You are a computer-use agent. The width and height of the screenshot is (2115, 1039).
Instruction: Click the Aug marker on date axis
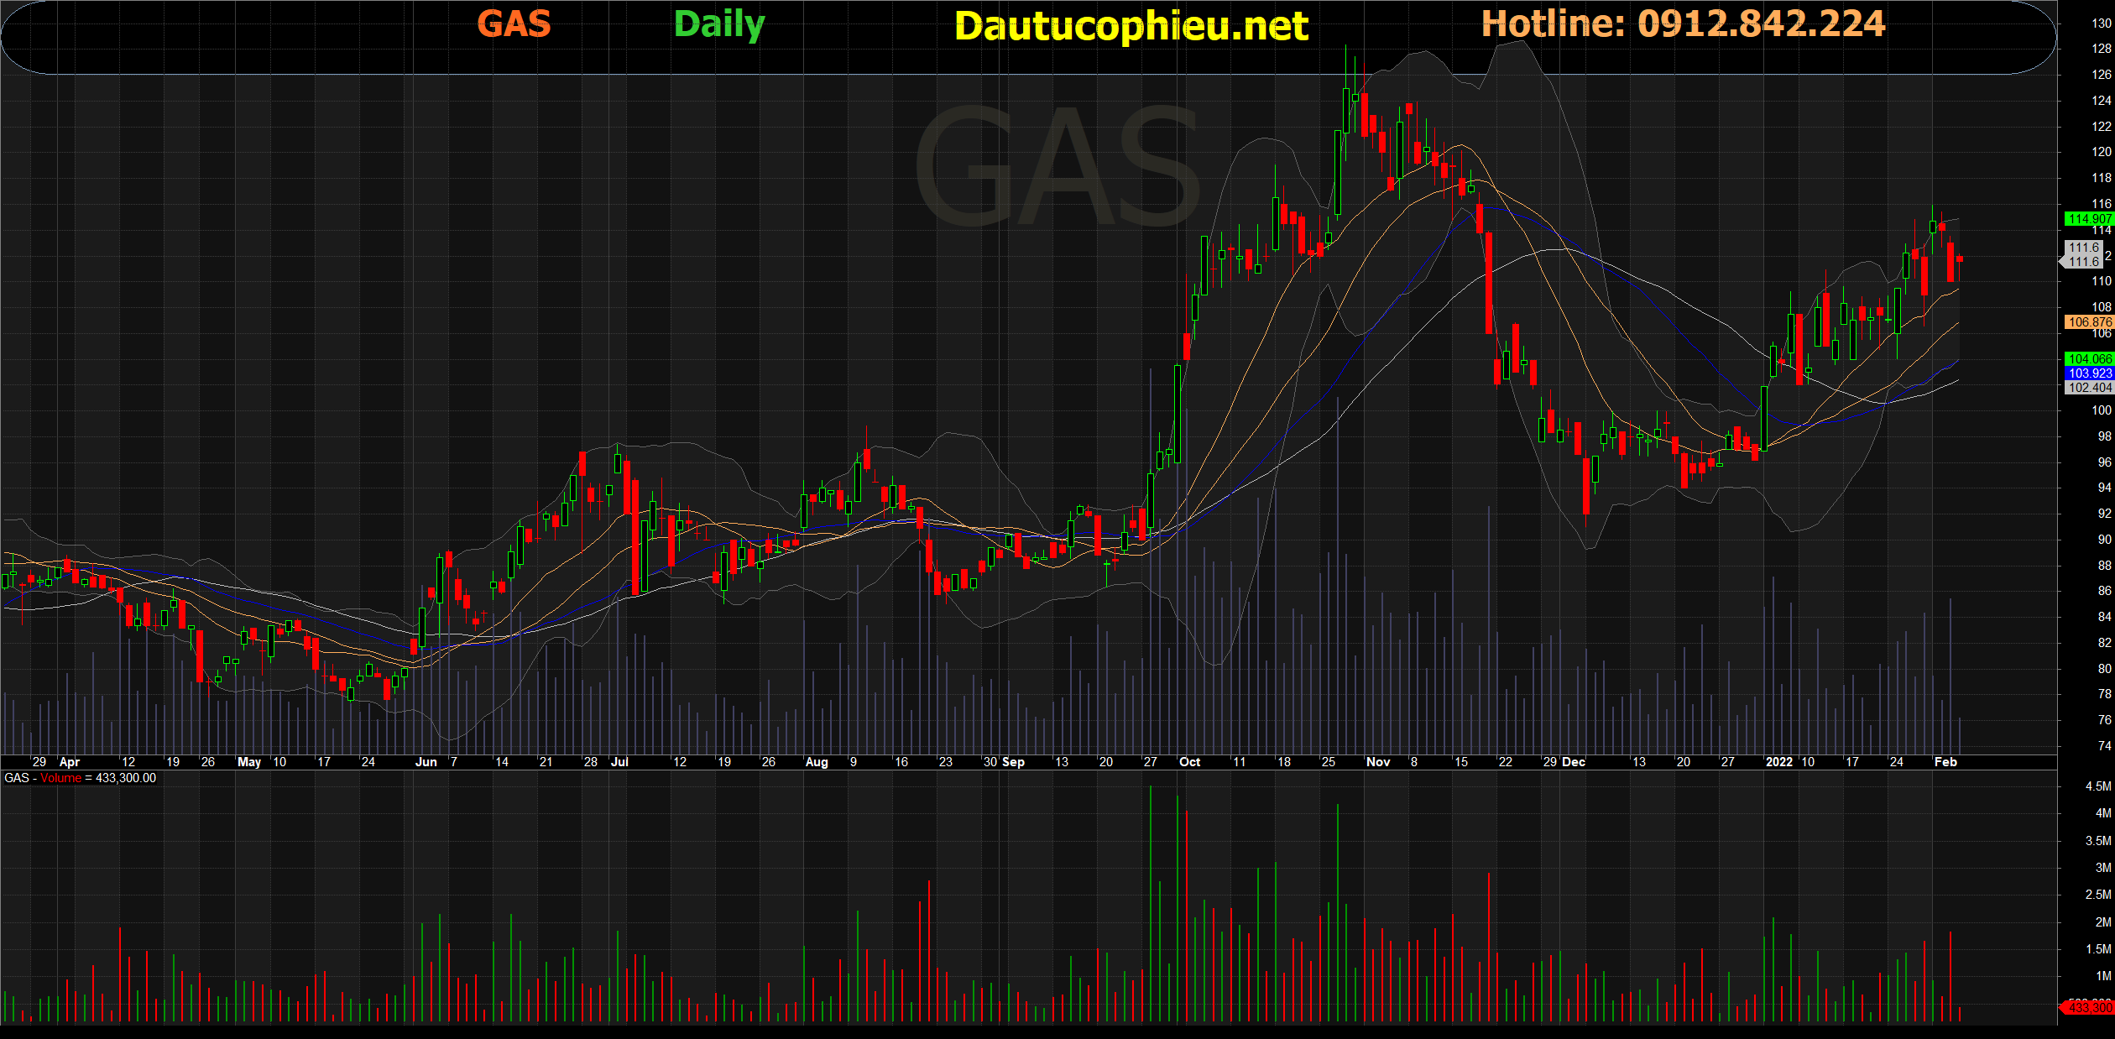coord(816,762)
